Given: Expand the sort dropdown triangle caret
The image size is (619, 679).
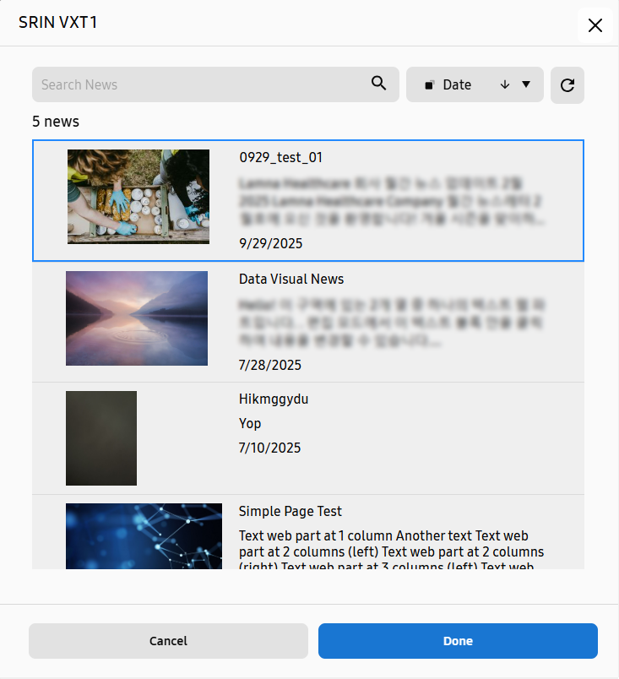Looking at the screenshot, I should [x=526, y=84].
